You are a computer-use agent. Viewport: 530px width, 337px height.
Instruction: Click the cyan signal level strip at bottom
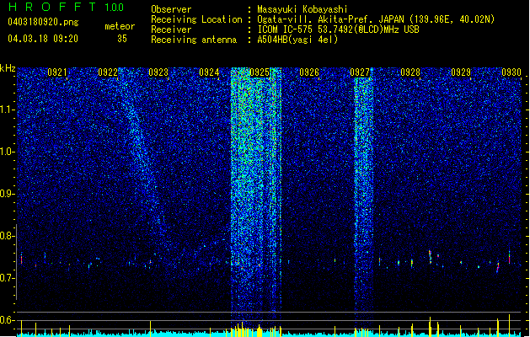pos(269,334)
